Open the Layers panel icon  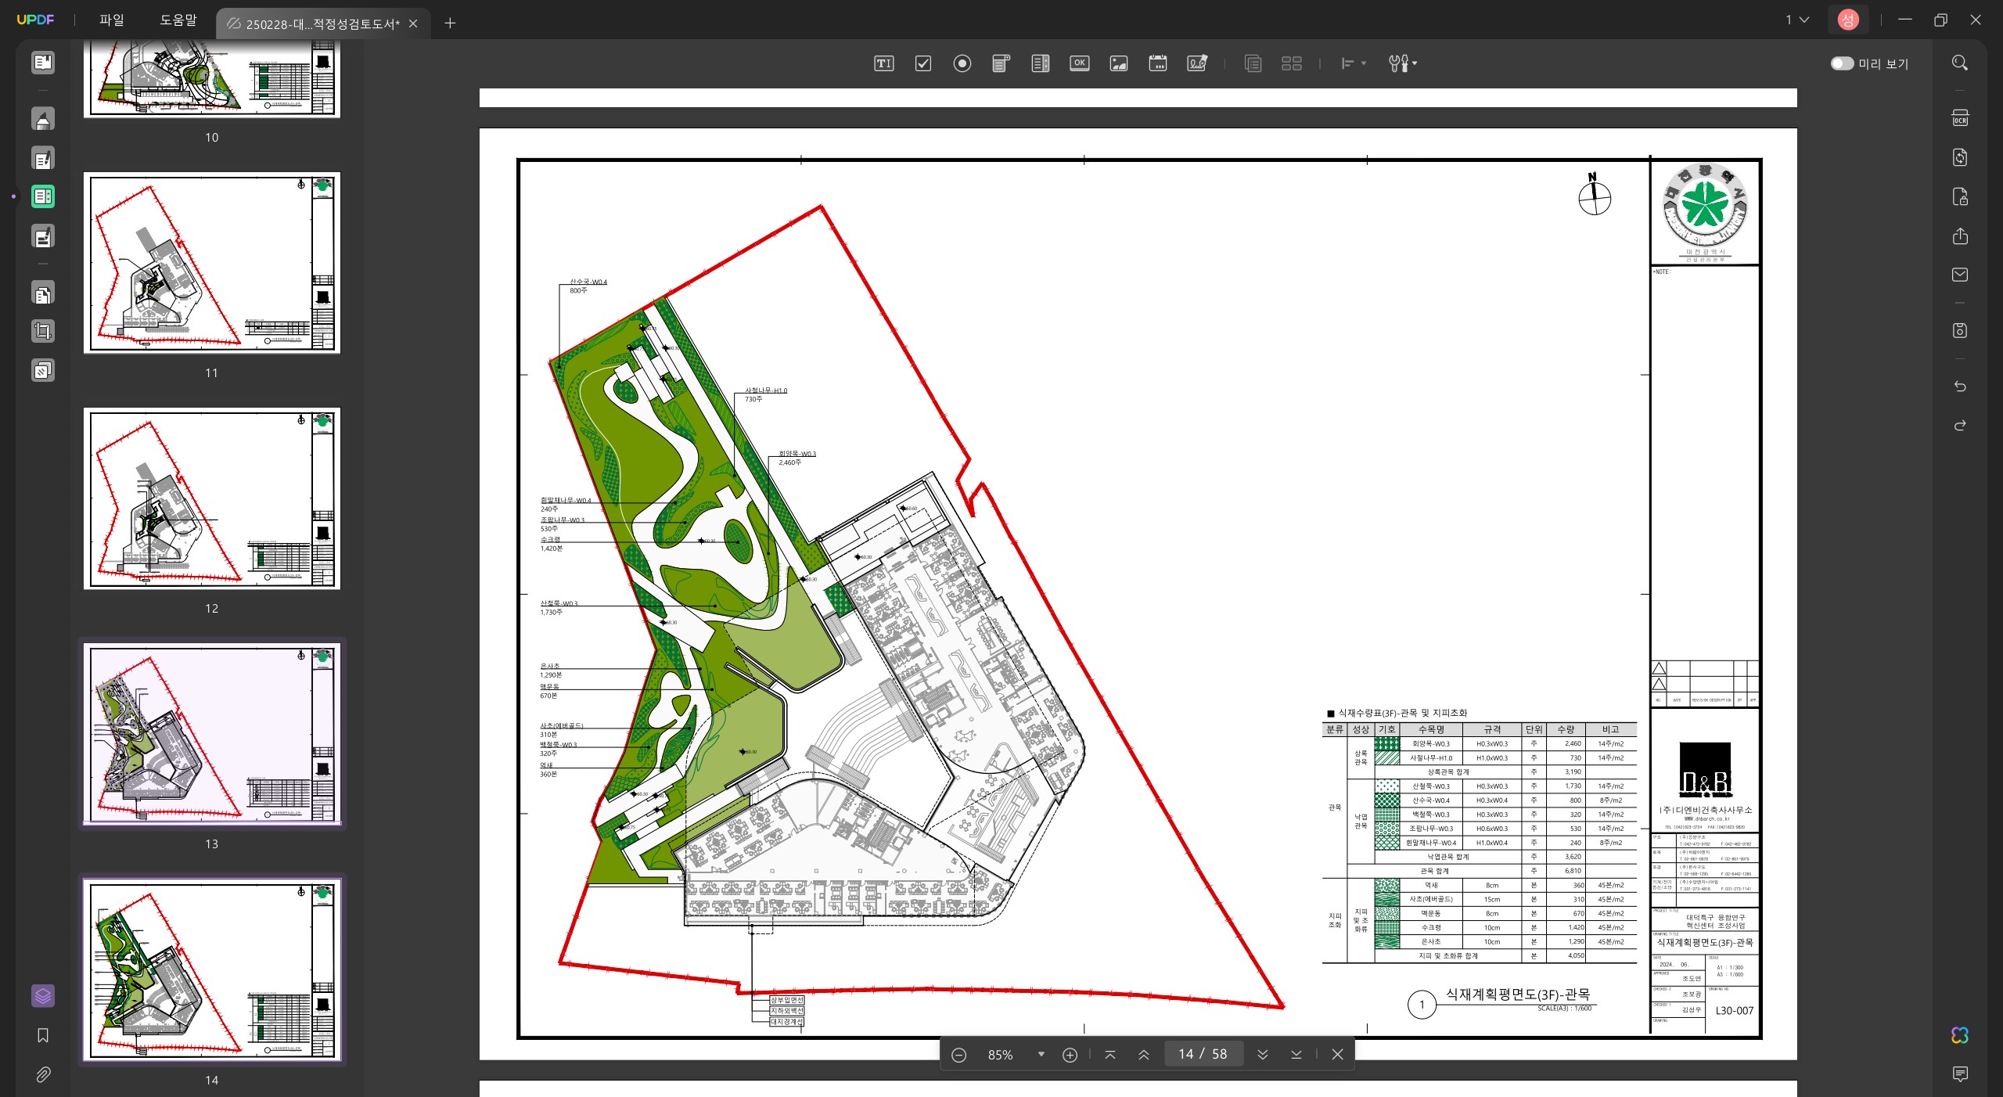pyautogui.click(x=43, y=995)
